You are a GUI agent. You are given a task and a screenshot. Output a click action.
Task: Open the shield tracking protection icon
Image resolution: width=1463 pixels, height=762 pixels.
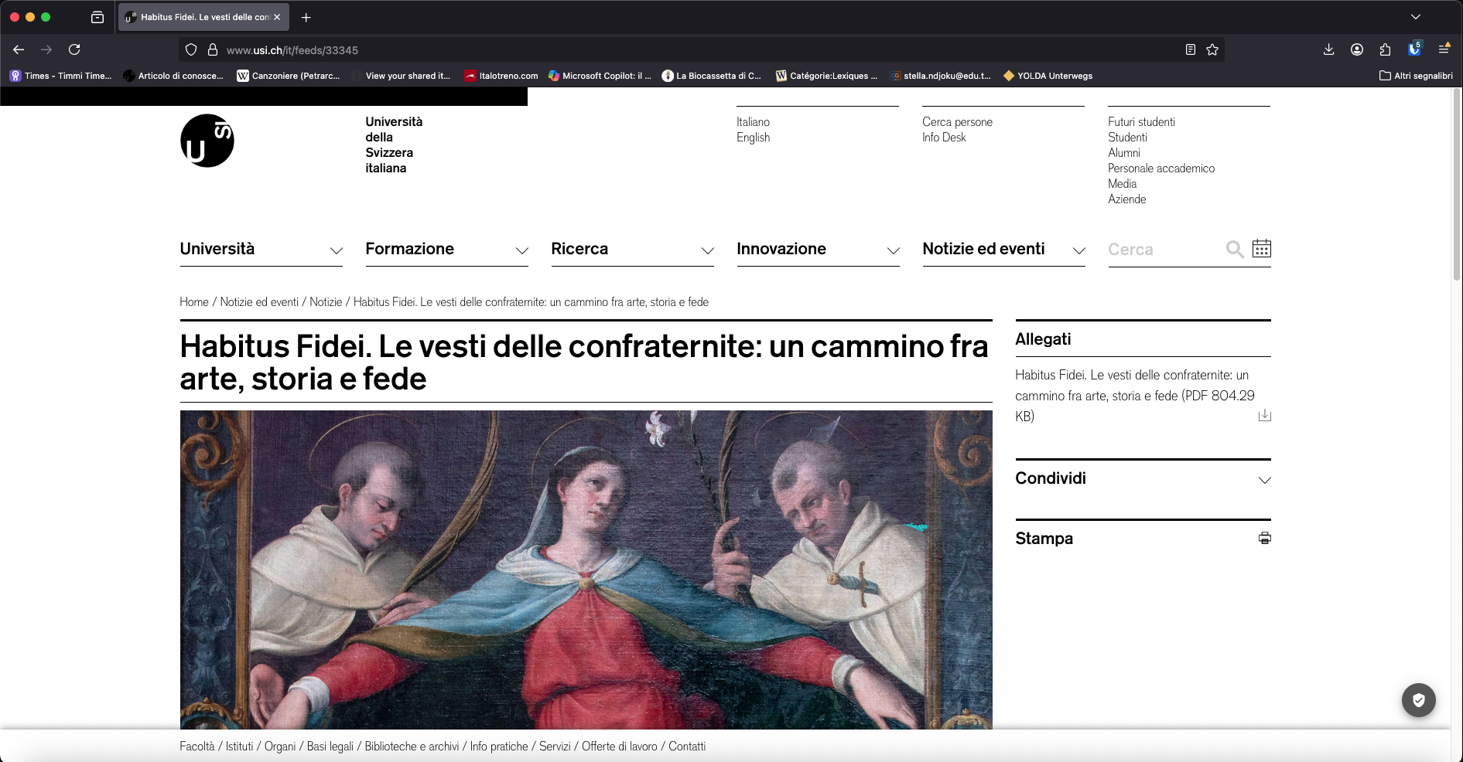(x=190, y=49)
